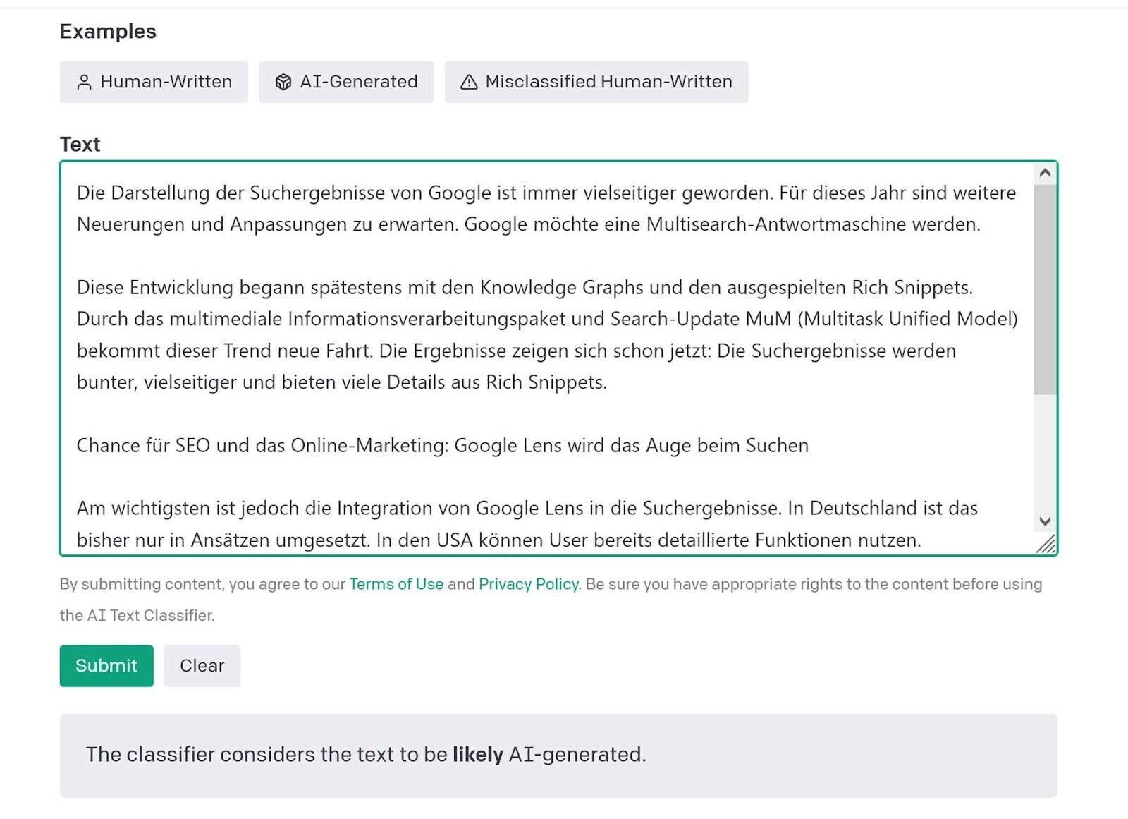Clear the text field

202,665
